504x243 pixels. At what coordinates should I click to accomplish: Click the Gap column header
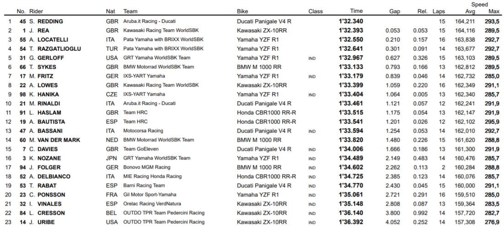[395, 11]
